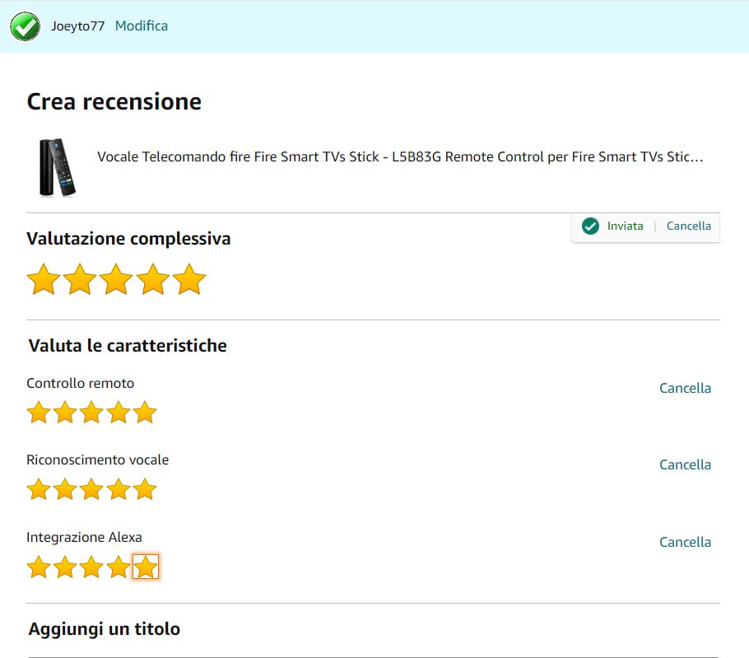Open the remote control product thumbnail
Image resolution: width=749 pixels, height=658 pixels.
(x=57, y=167)
